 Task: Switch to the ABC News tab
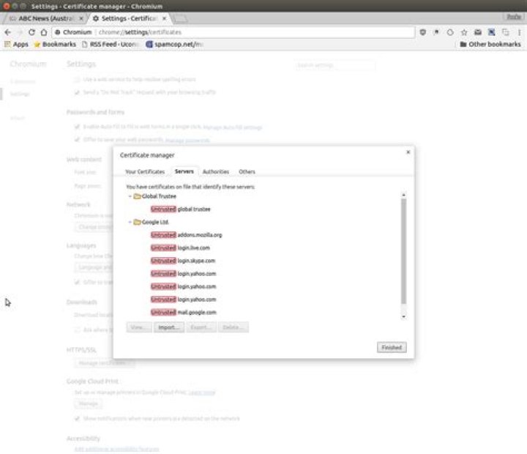[45, 18]
